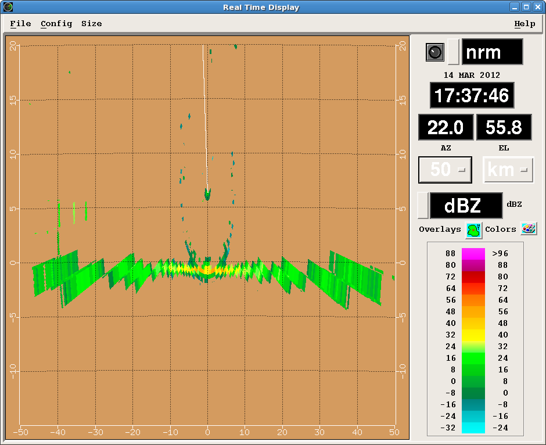Click the dBZ units label right of field
The image size is (546, 445).
[514, 204]
